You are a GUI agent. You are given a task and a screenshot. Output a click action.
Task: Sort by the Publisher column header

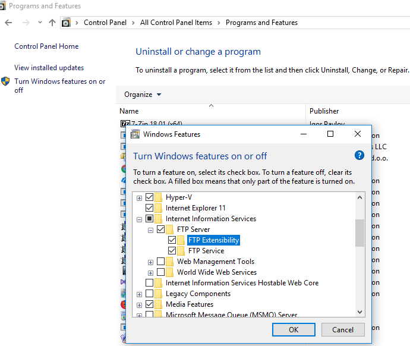click(x=324, y=111)
